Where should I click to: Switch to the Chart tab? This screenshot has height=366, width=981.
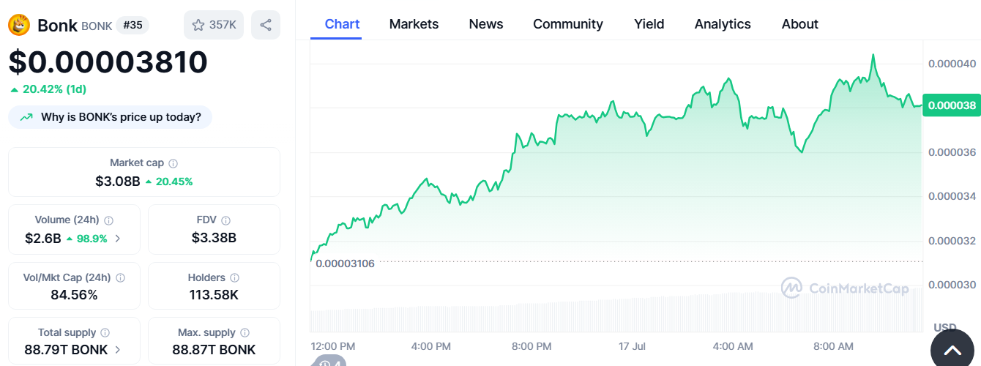pos(342,24)
